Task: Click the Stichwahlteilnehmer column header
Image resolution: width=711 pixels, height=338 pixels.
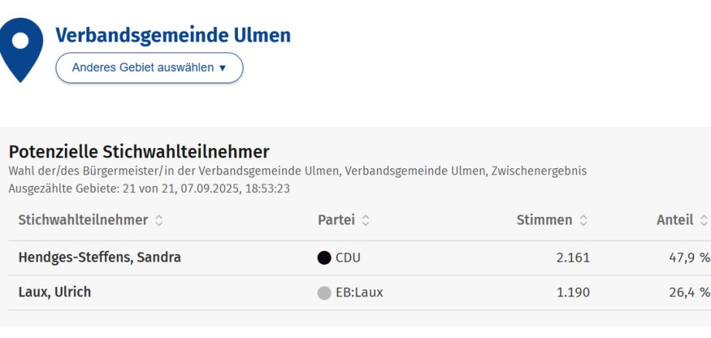Action: [x=83, y=220]
